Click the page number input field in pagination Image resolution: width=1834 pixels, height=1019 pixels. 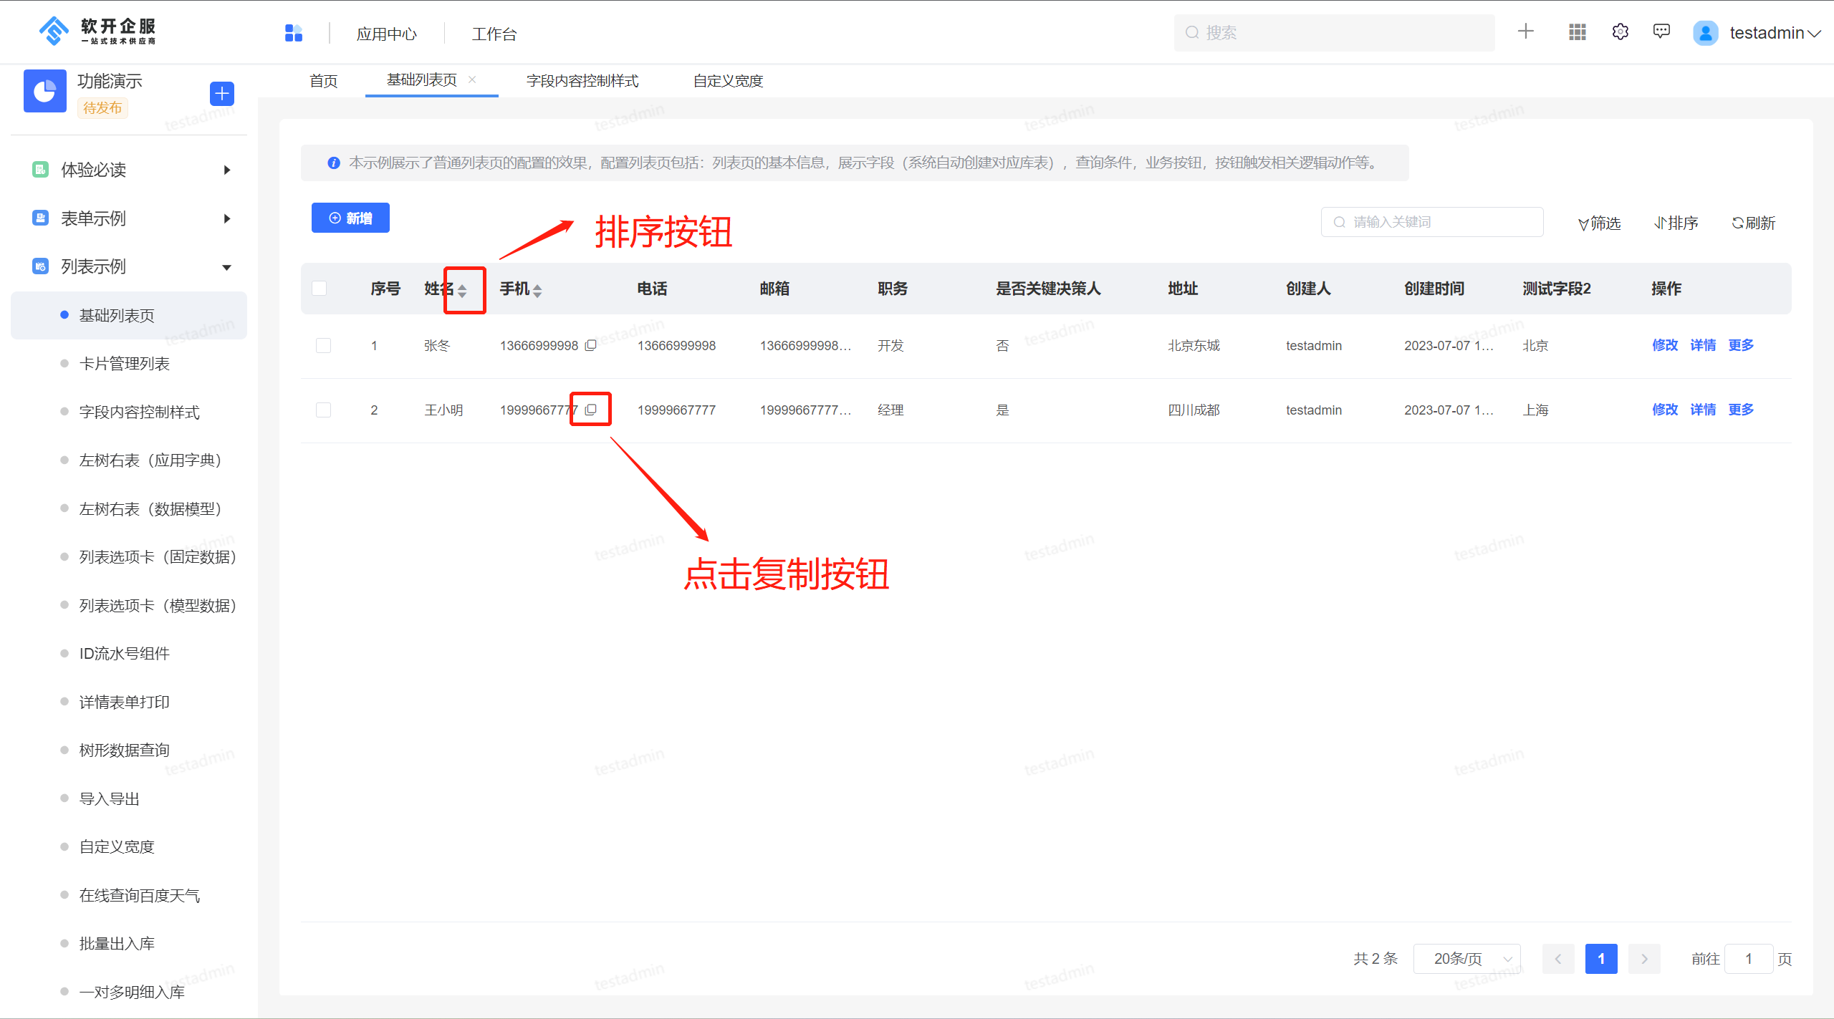pyautogui.click(x=1749, y=958)
